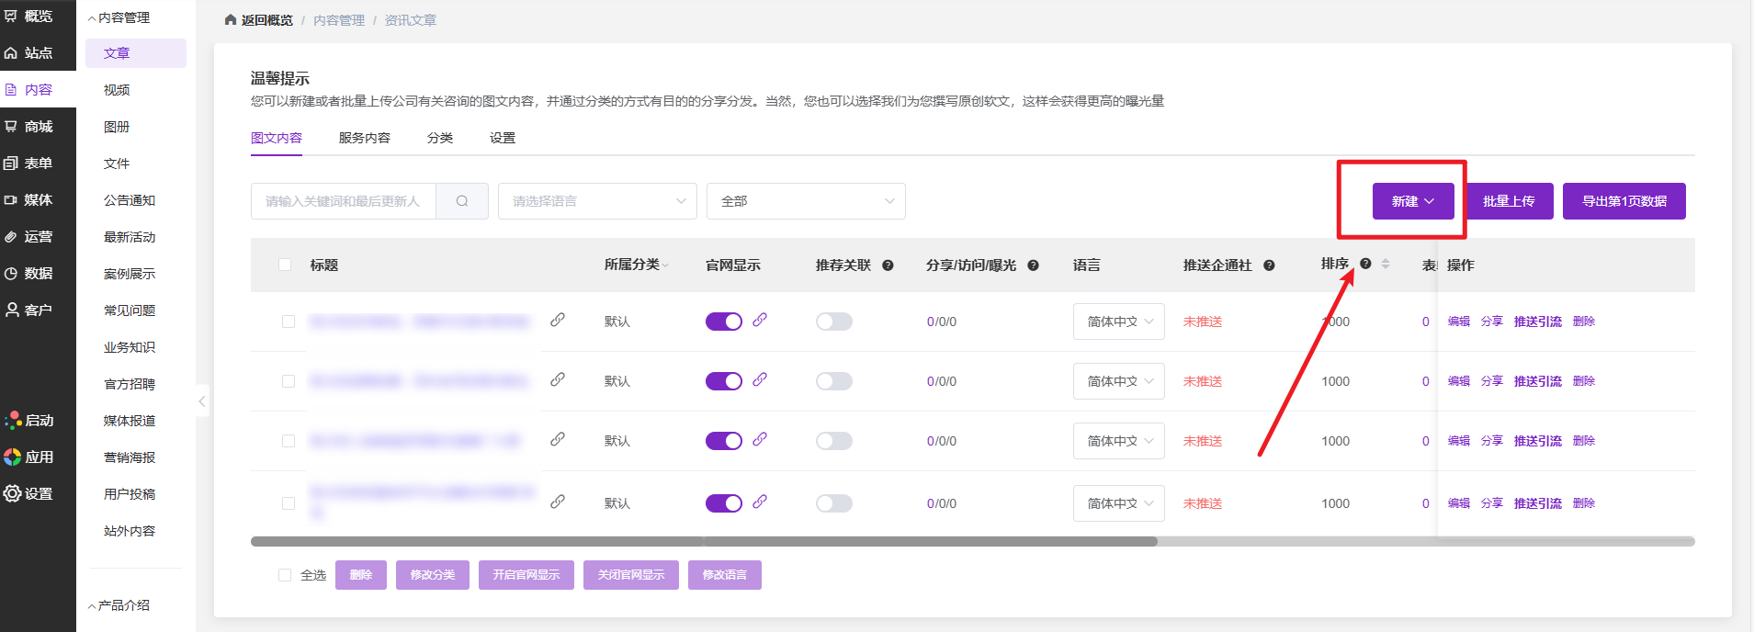Click 推送引流 link in second row
The width and height of the screenshot is (1754, 632).
1537,381
